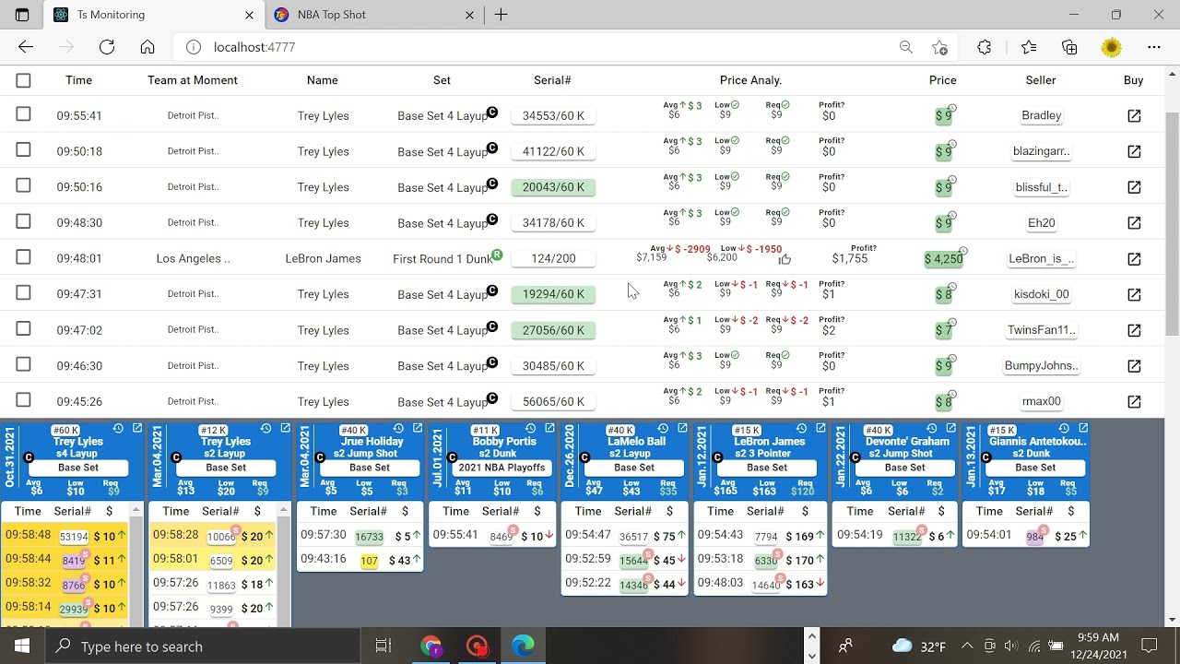Click the $ 4,250 price tag
Viewport: 1180px width, 664px height.
[943, 259]
